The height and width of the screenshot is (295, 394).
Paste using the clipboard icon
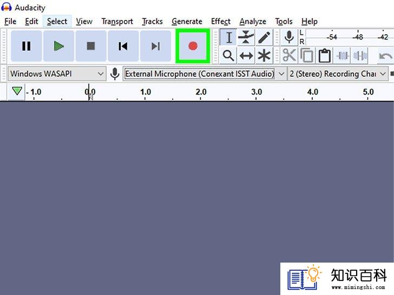click(324, 56)
